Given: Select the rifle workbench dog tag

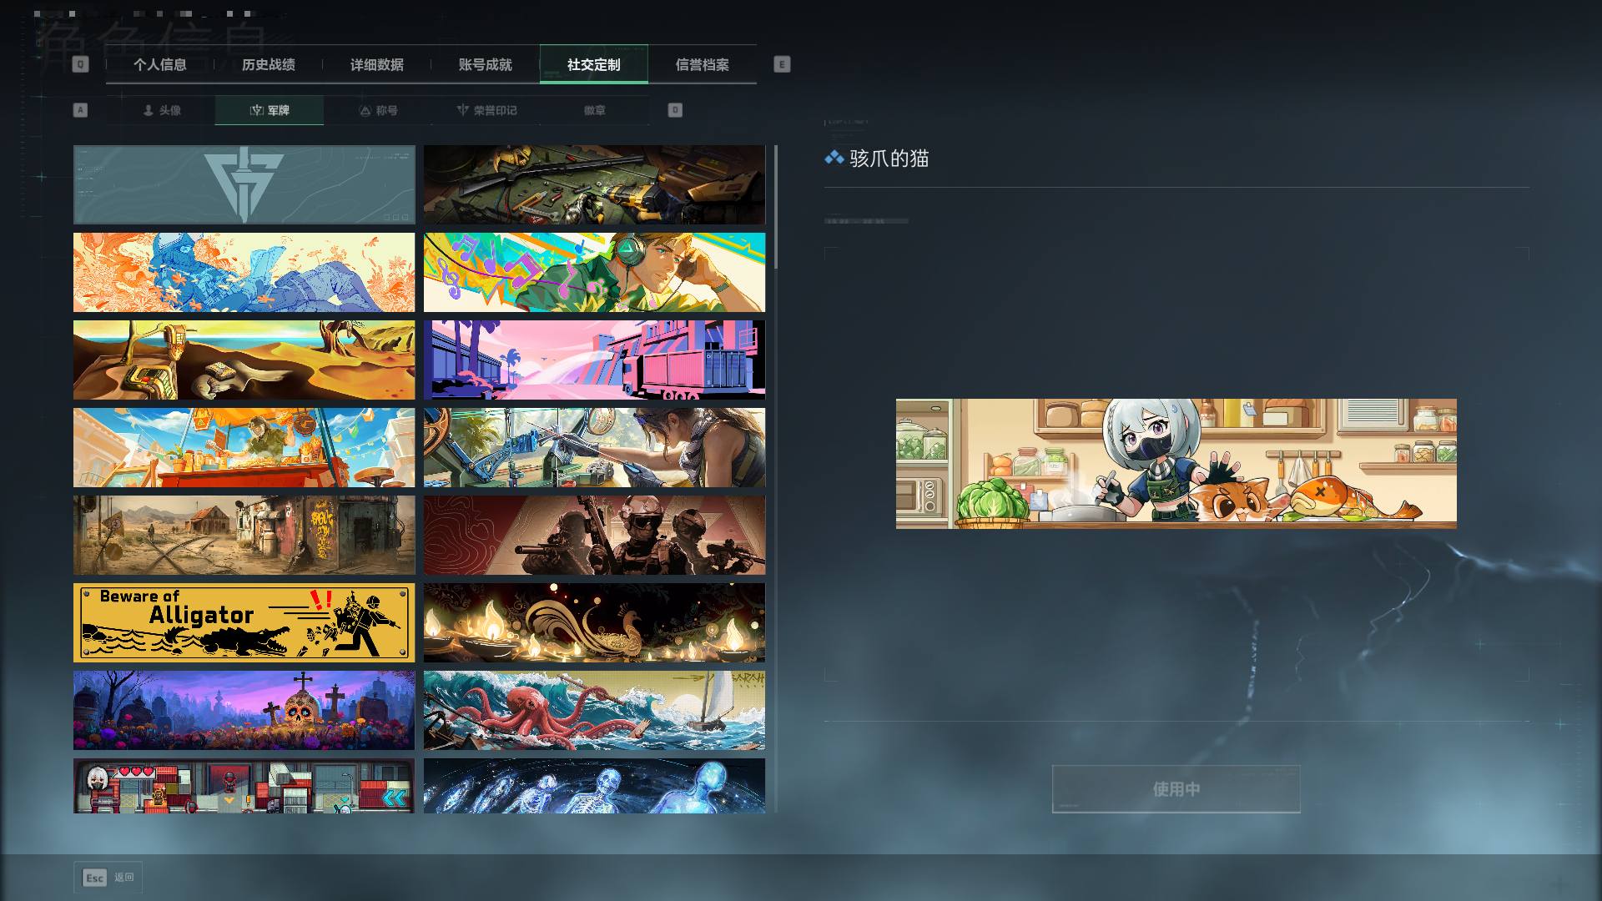Looking at the screenshot, I should [x=594, y=184].
